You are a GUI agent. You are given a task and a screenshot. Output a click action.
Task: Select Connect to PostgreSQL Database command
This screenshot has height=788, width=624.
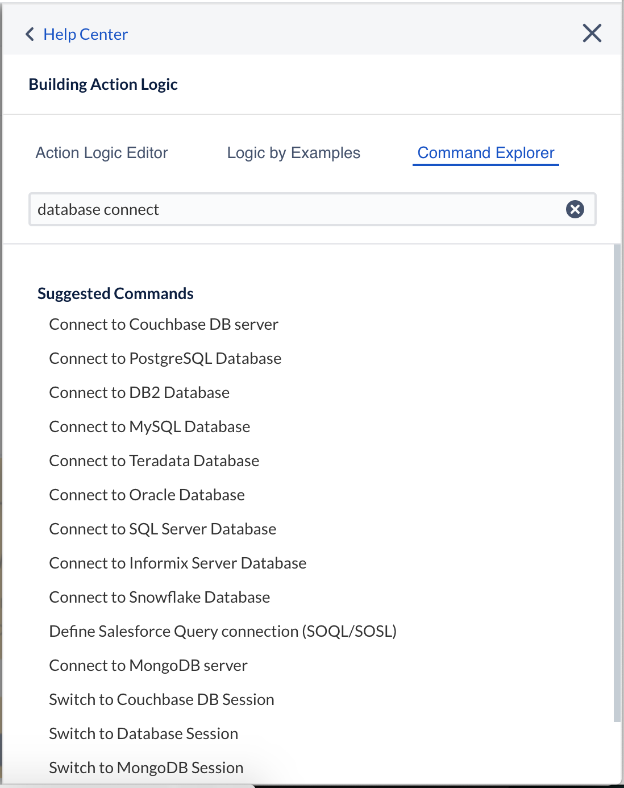point(165,358)
